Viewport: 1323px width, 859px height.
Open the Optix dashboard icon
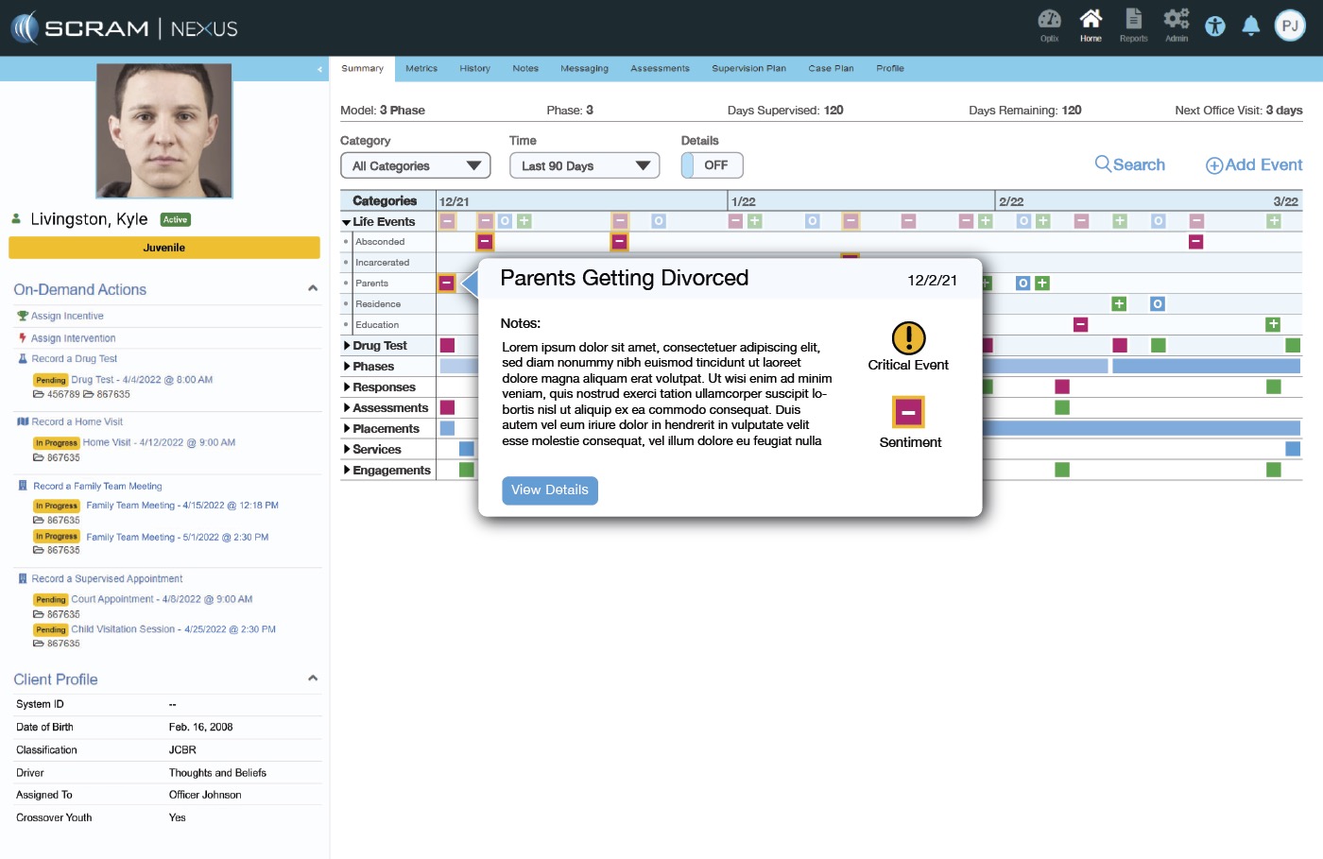coord(1049,20)
